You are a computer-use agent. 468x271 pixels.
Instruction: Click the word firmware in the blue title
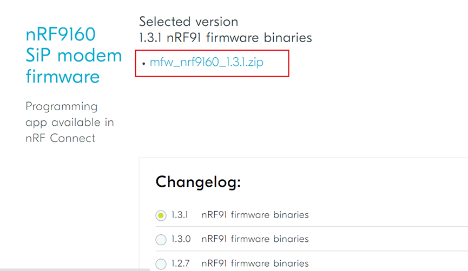point(63,76)
